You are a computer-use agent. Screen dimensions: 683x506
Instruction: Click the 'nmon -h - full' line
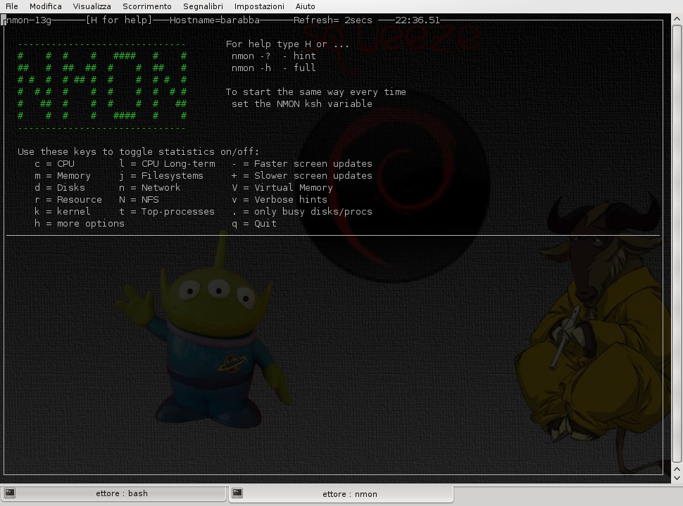pyautogui.click(x=273, y=68)
